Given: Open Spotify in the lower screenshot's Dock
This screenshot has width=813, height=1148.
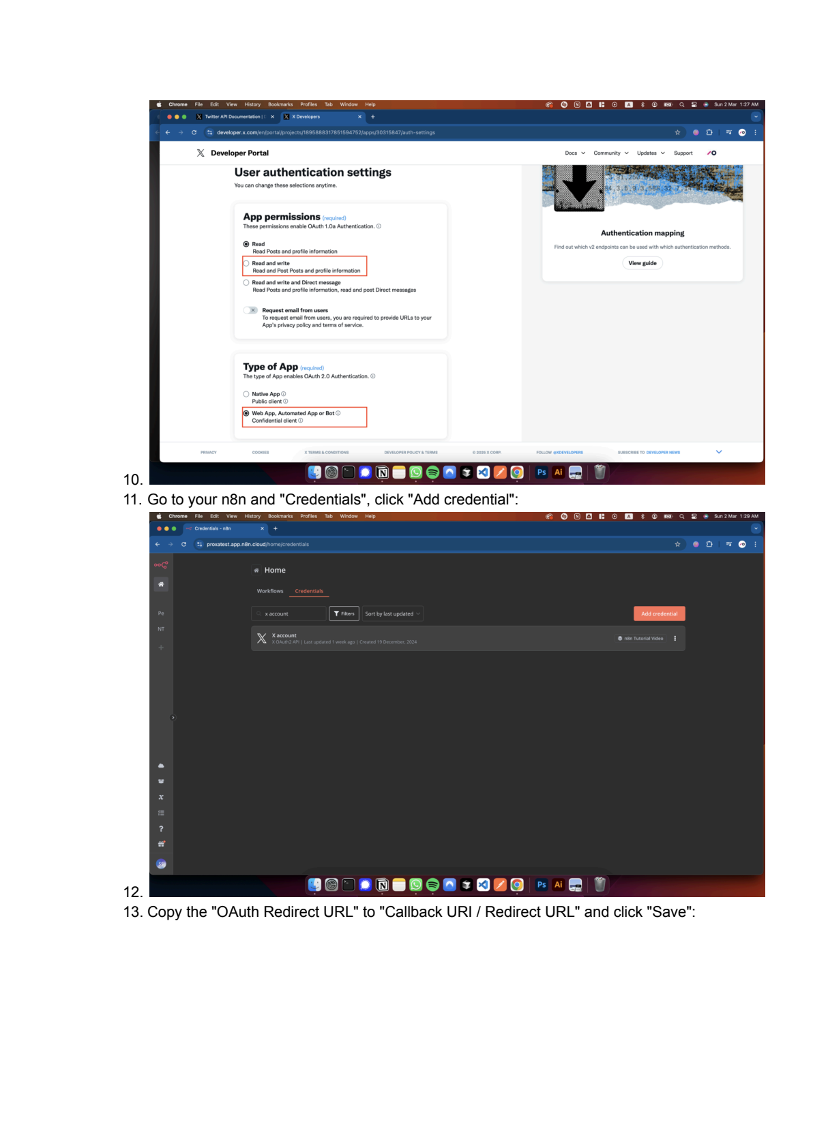Looking at the screenshot, I should click(432, 884).
